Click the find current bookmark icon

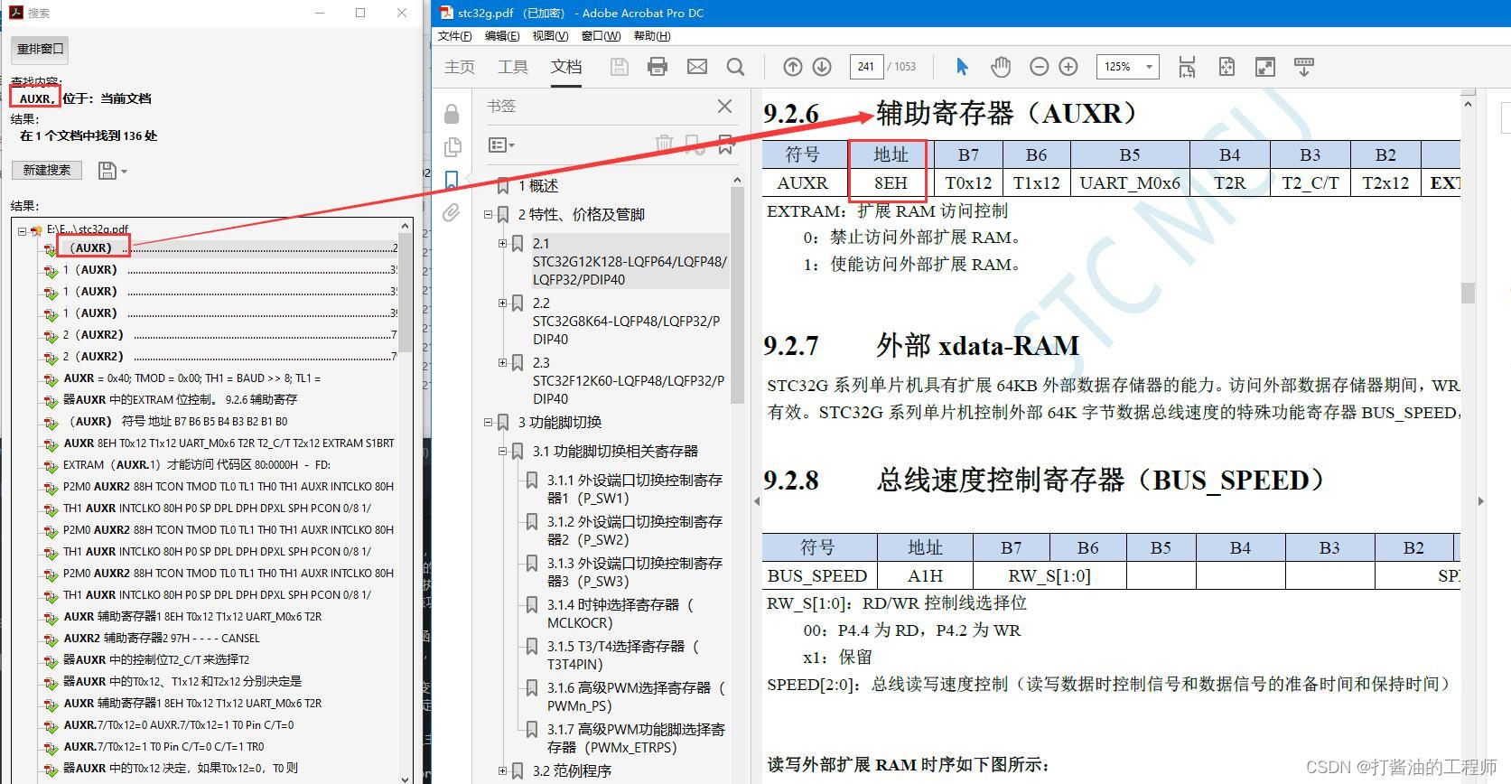725,144
